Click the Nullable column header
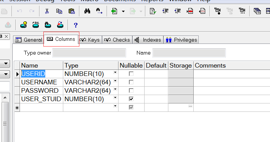Image resolution: width=270 pixels, height=142 pixels. (x=132, y=65)
